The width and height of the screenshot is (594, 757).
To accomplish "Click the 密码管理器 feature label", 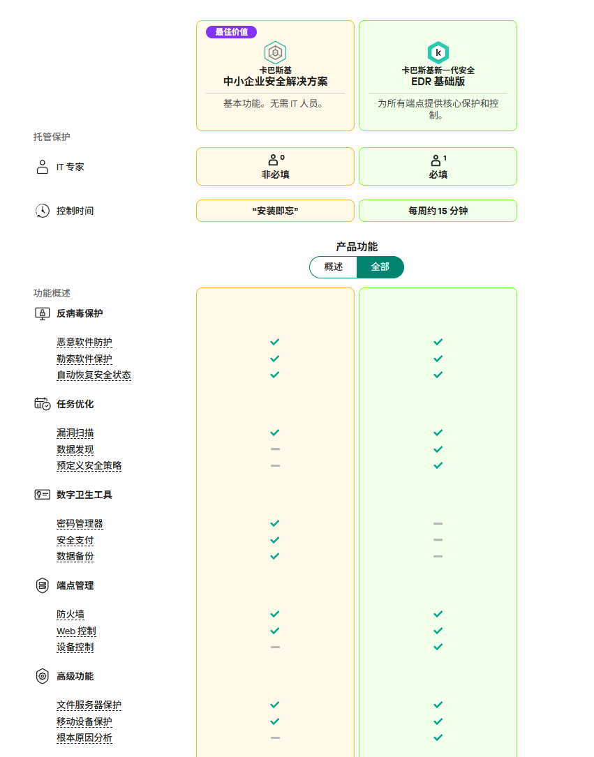I will pos(80,524).
